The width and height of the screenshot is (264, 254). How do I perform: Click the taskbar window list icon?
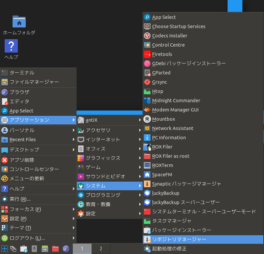click(13, 249)
